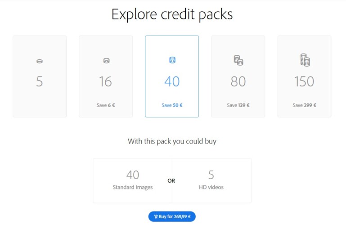The height and width of the screenshot is (225, 346).
Task: Click the Save 6 € label
Action: [x=106, y=105]
